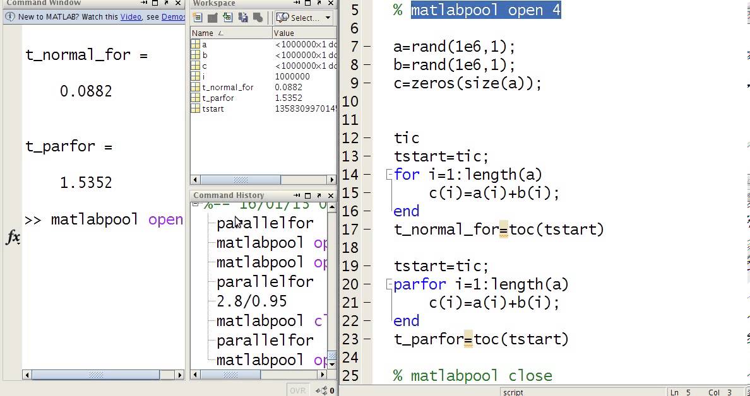Click the info icon beside New to MATLAB
The width and height of the screenshot is (750, 396).
[x=10, y=17]
